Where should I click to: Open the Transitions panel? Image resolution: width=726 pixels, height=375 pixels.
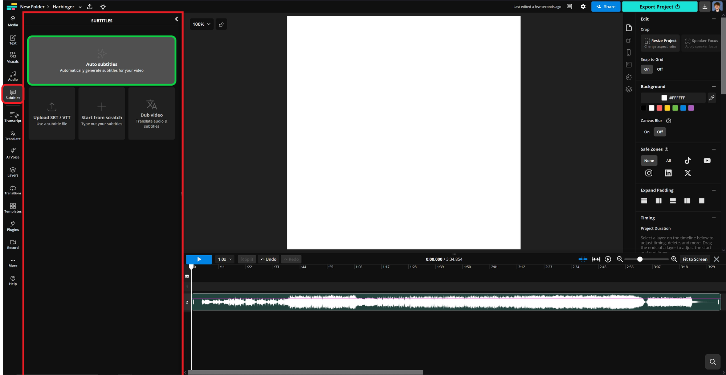point(12,190)
